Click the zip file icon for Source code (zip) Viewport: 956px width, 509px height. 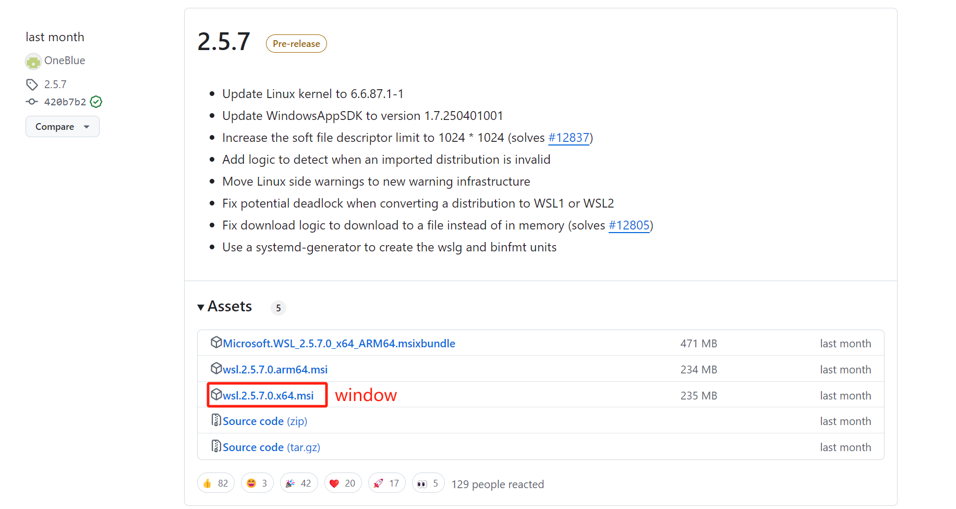(x=216, y=420)
